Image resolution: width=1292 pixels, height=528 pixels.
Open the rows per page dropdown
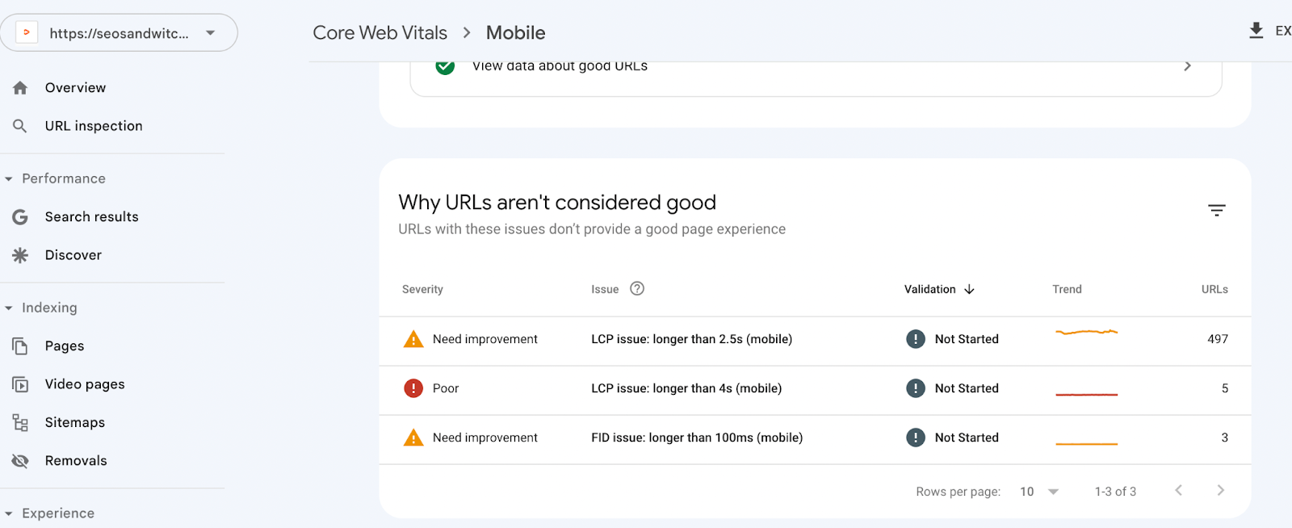[x=1039, y=492]
